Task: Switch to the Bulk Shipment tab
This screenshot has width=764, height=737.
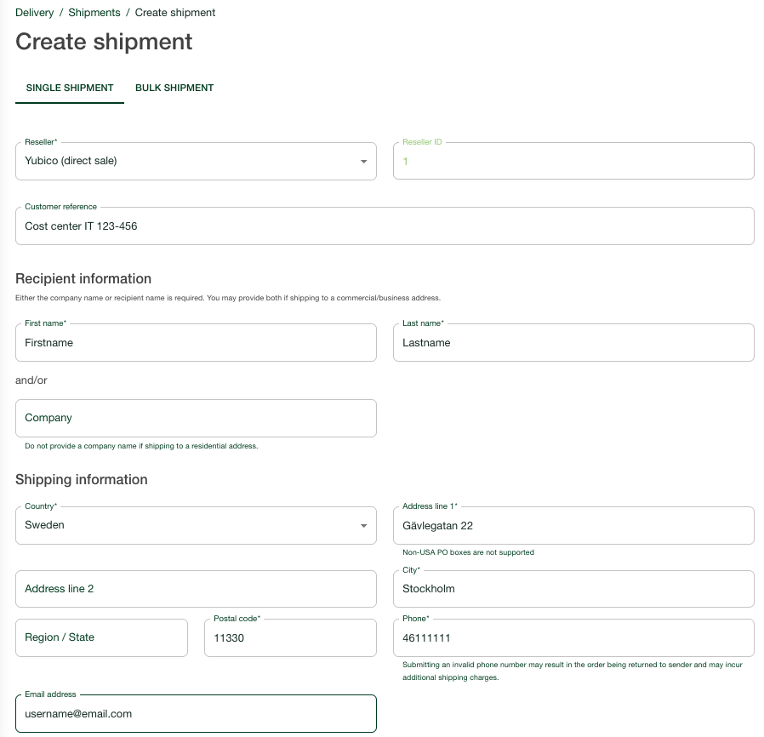Action: (x=174, y=88)
